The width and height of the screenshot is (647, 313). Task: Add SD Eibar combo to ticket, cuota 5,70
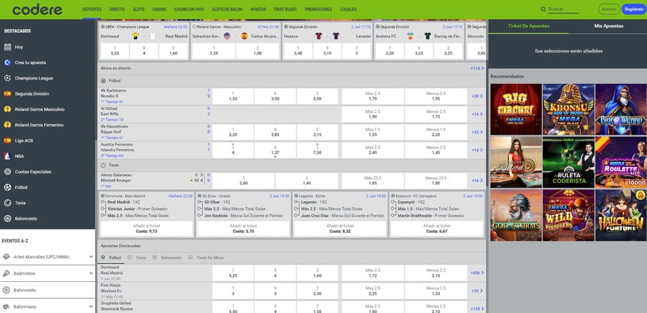(x=243, y=228)
